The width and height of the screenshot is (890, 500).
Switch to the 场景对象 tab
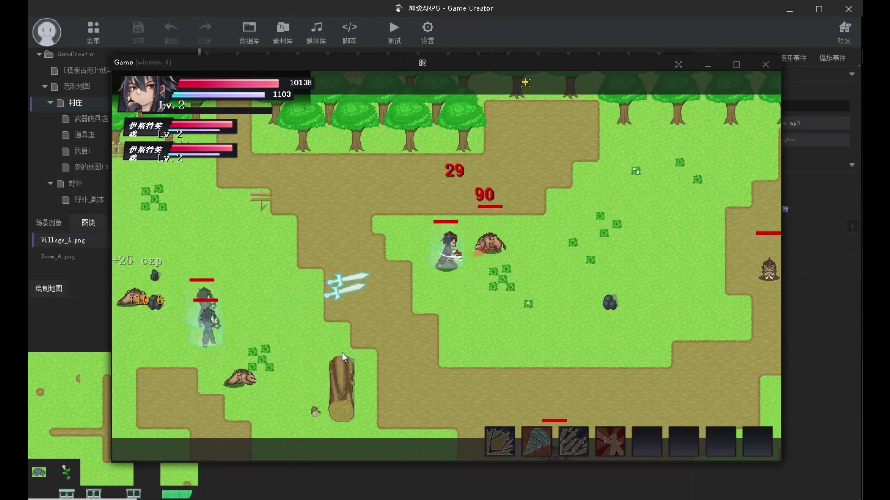[49, 223]
